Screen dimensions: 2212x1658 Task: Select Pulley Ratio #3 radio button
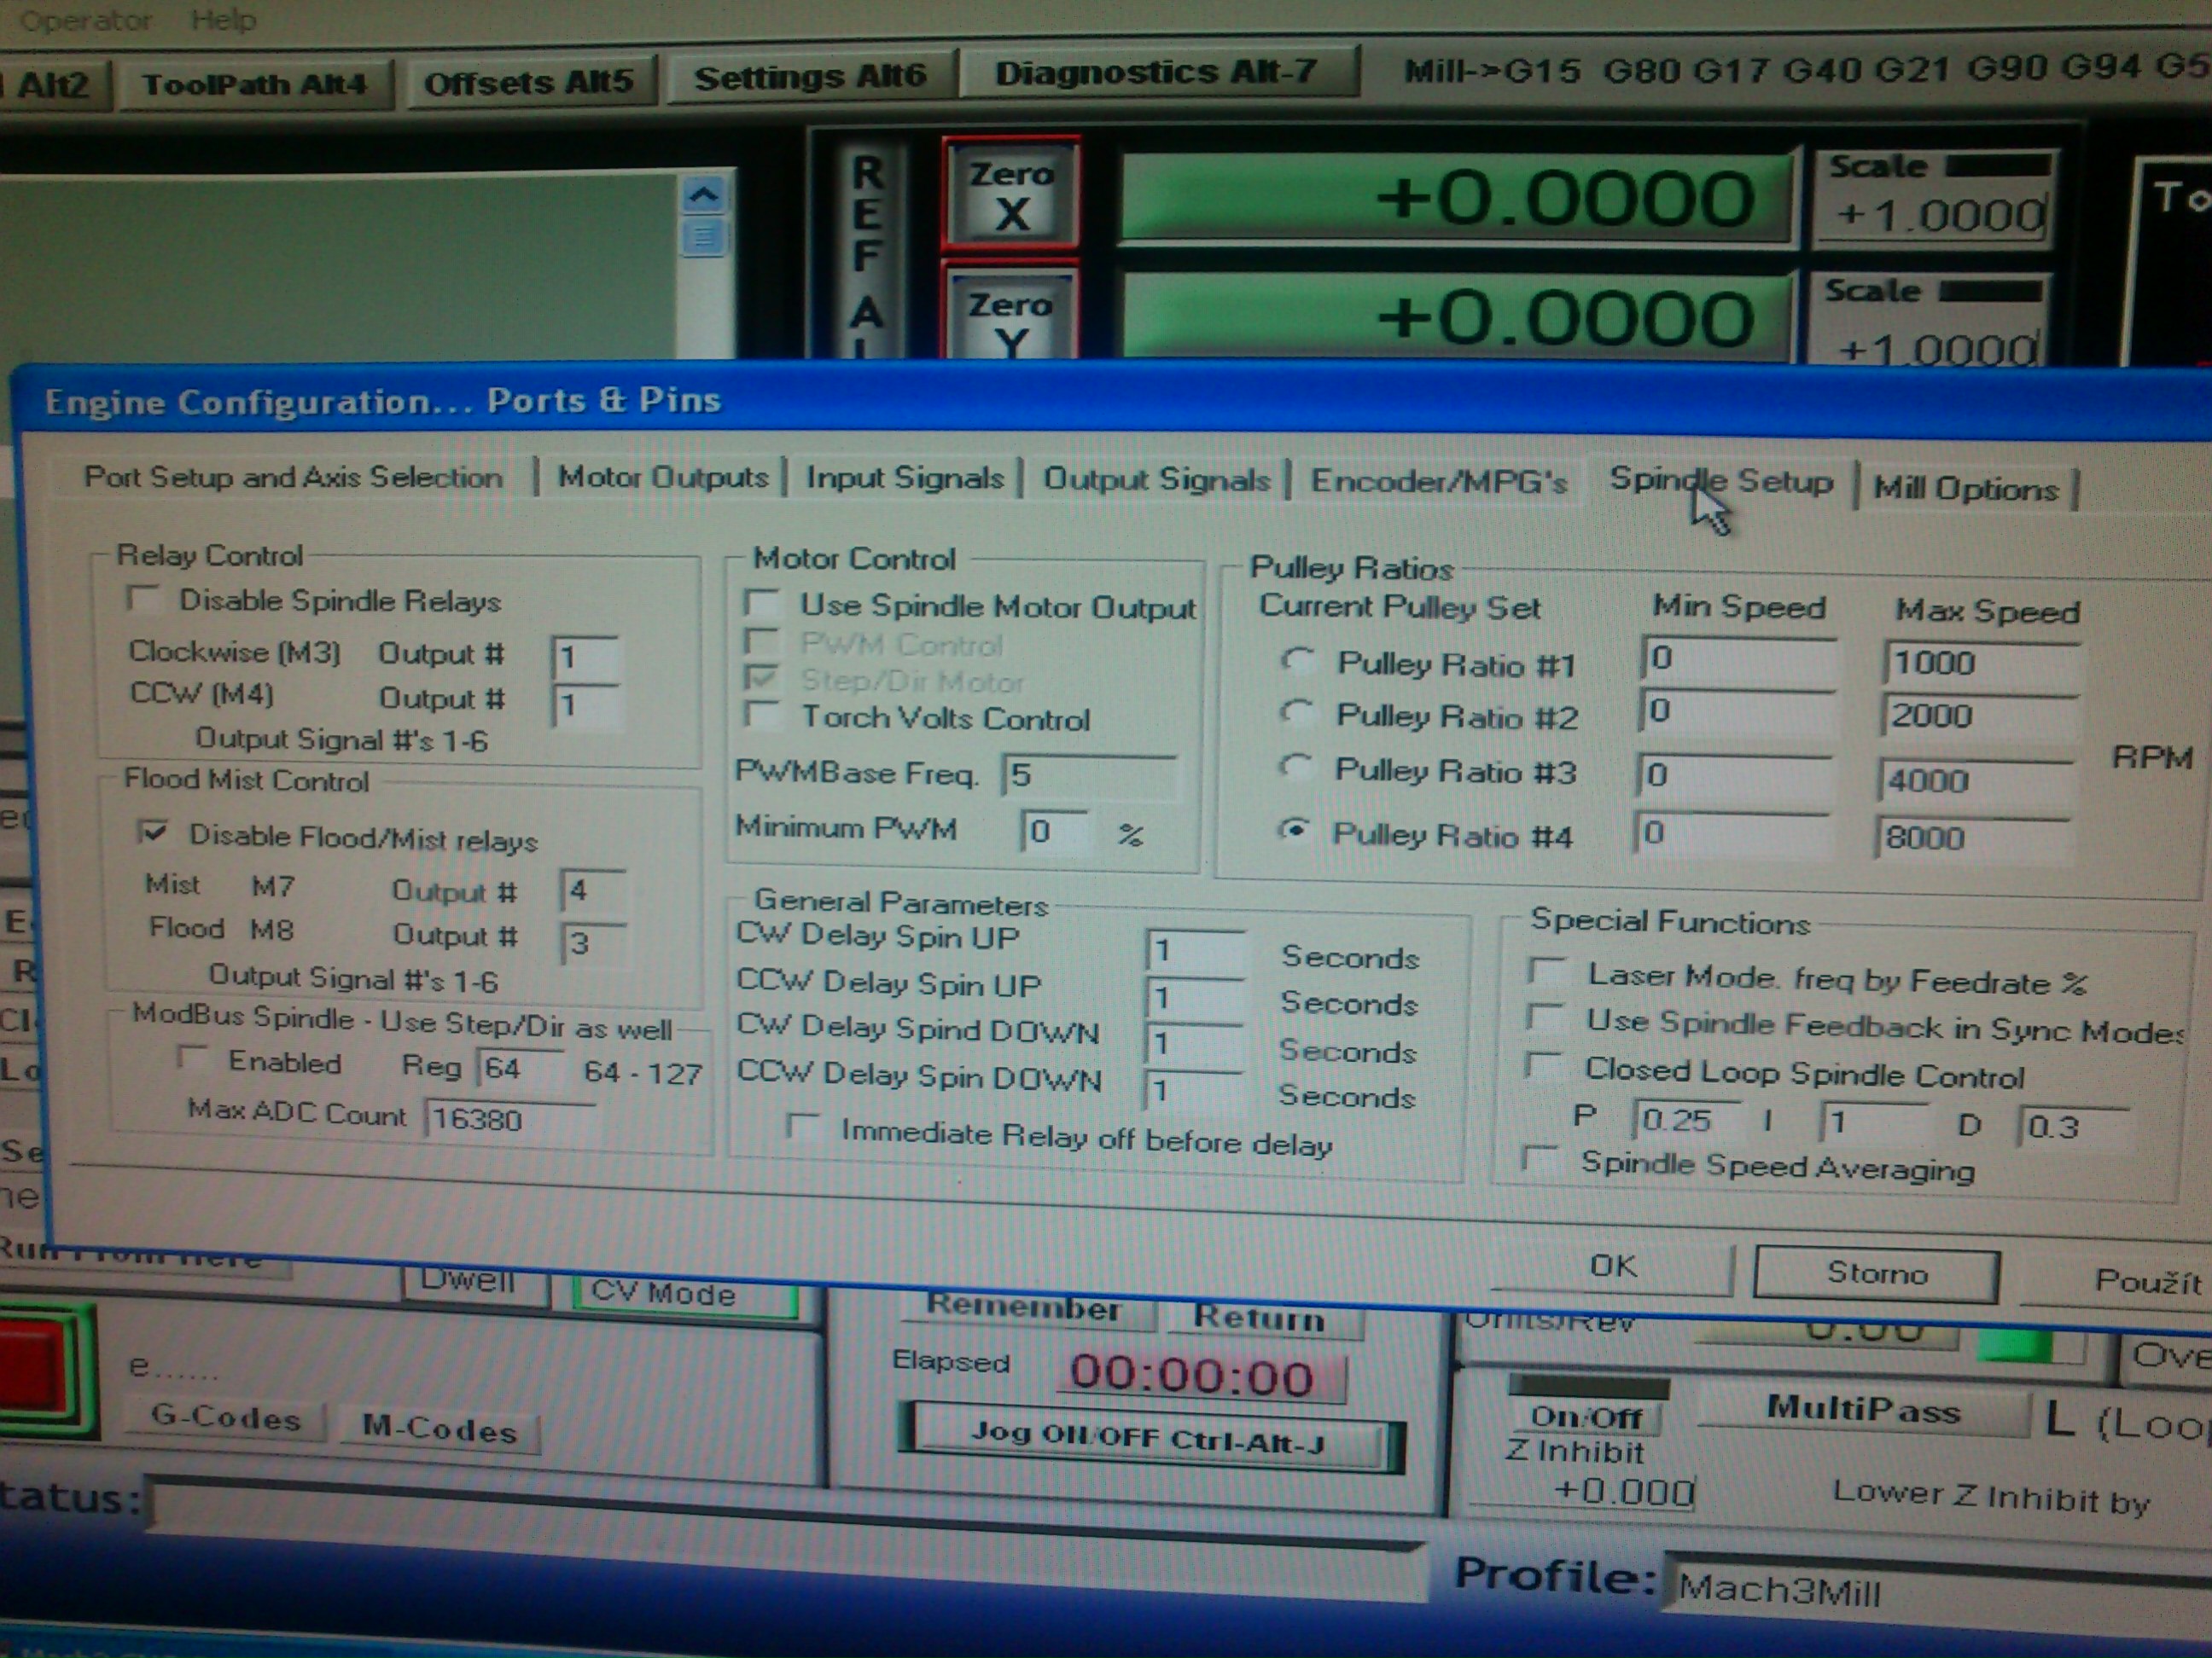click(x=1296, y=768)
